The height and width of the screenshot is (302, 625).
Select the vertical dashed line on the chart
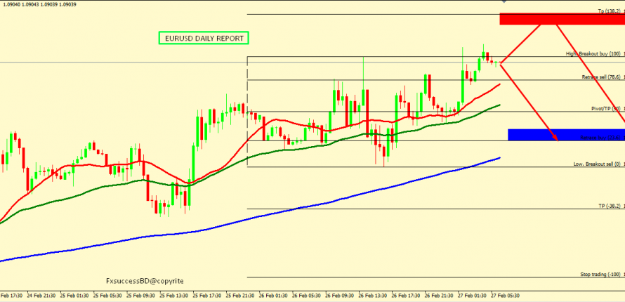point(248,112)
